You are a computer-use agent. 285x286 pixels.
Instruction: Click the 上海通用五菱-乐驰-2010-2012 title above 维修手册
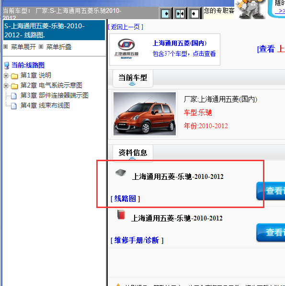tap(177, 218)
